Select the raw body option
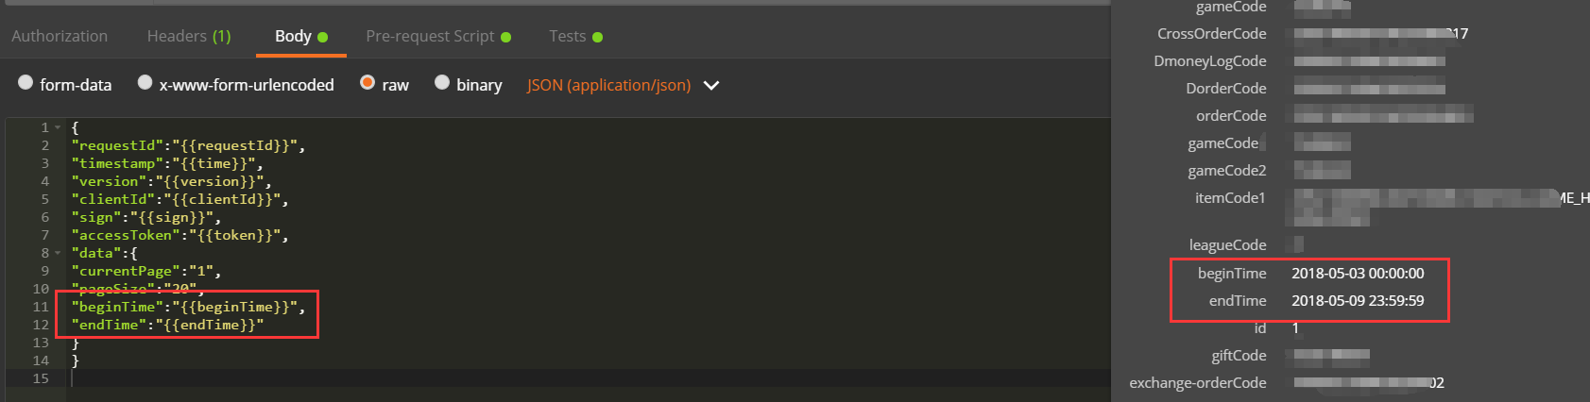The height and width of the screenshot is (402, 1590). coord(368,83)
